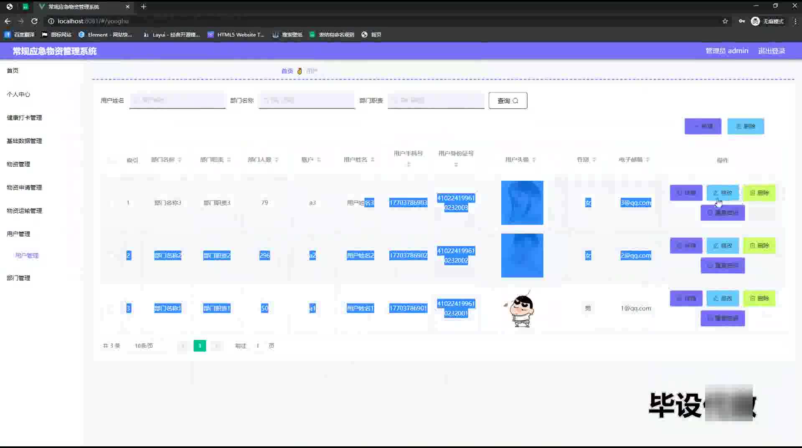The image size is (802, 448).
Task: Open the 首页 bookmark in the bookmarks bar
Action: [x=371, y=35]
